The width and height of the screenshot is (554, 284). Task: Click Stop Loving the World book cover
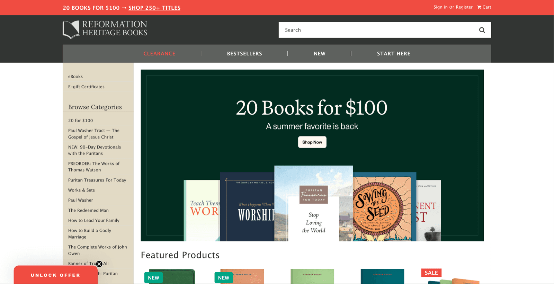[x=314, y=203]
